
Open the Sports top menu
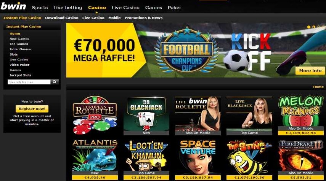pos(40,8)
